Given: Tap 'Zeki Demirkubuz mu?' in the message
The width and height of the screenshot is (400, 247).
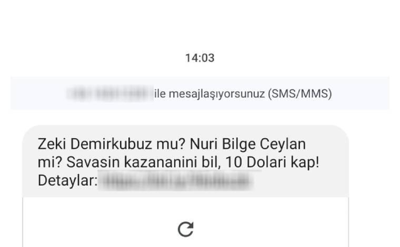Looking at the screenshot, I should pyautogui.click(x=111, y=144).
